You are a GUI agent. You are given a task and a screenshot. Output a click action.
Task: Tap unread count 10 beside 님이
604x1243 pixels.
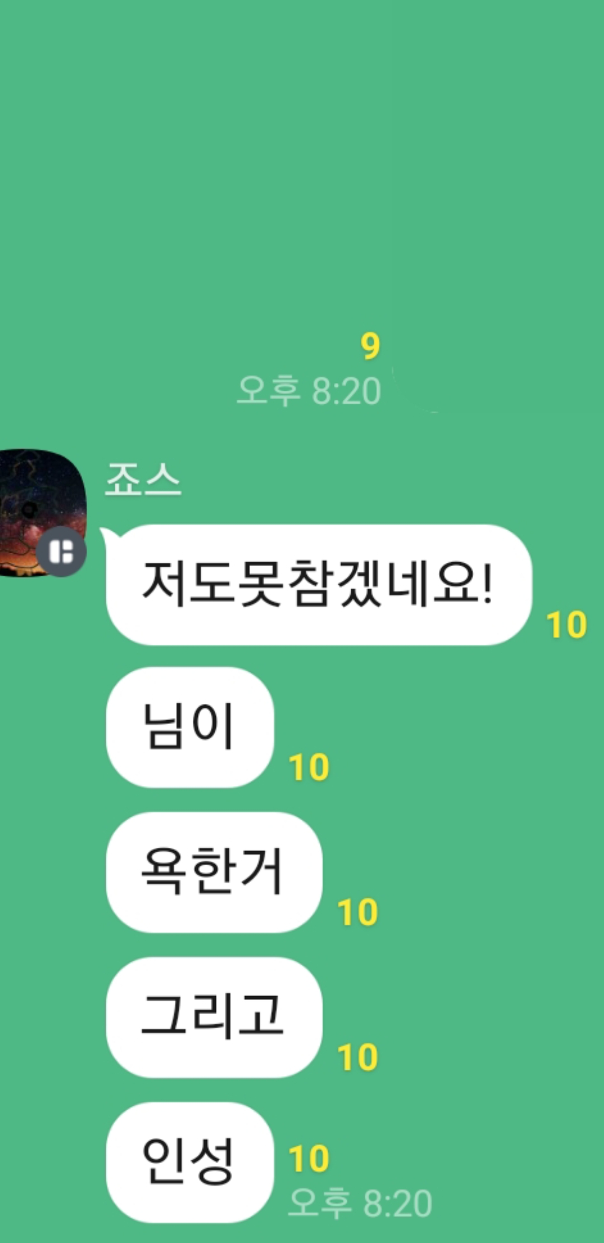pos(309,767)
